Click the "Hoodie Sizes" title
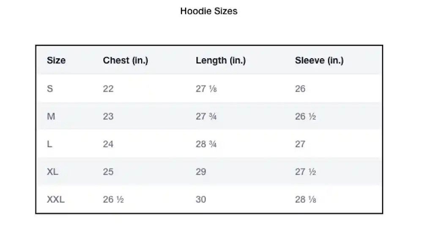This screenshot has height=231, width=444. tap(208, 11)
